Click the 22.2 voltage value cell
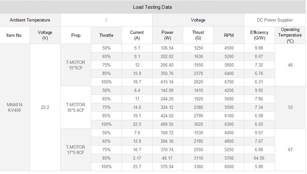Viewport: 307px width, 174px height. tap(45, 107)
